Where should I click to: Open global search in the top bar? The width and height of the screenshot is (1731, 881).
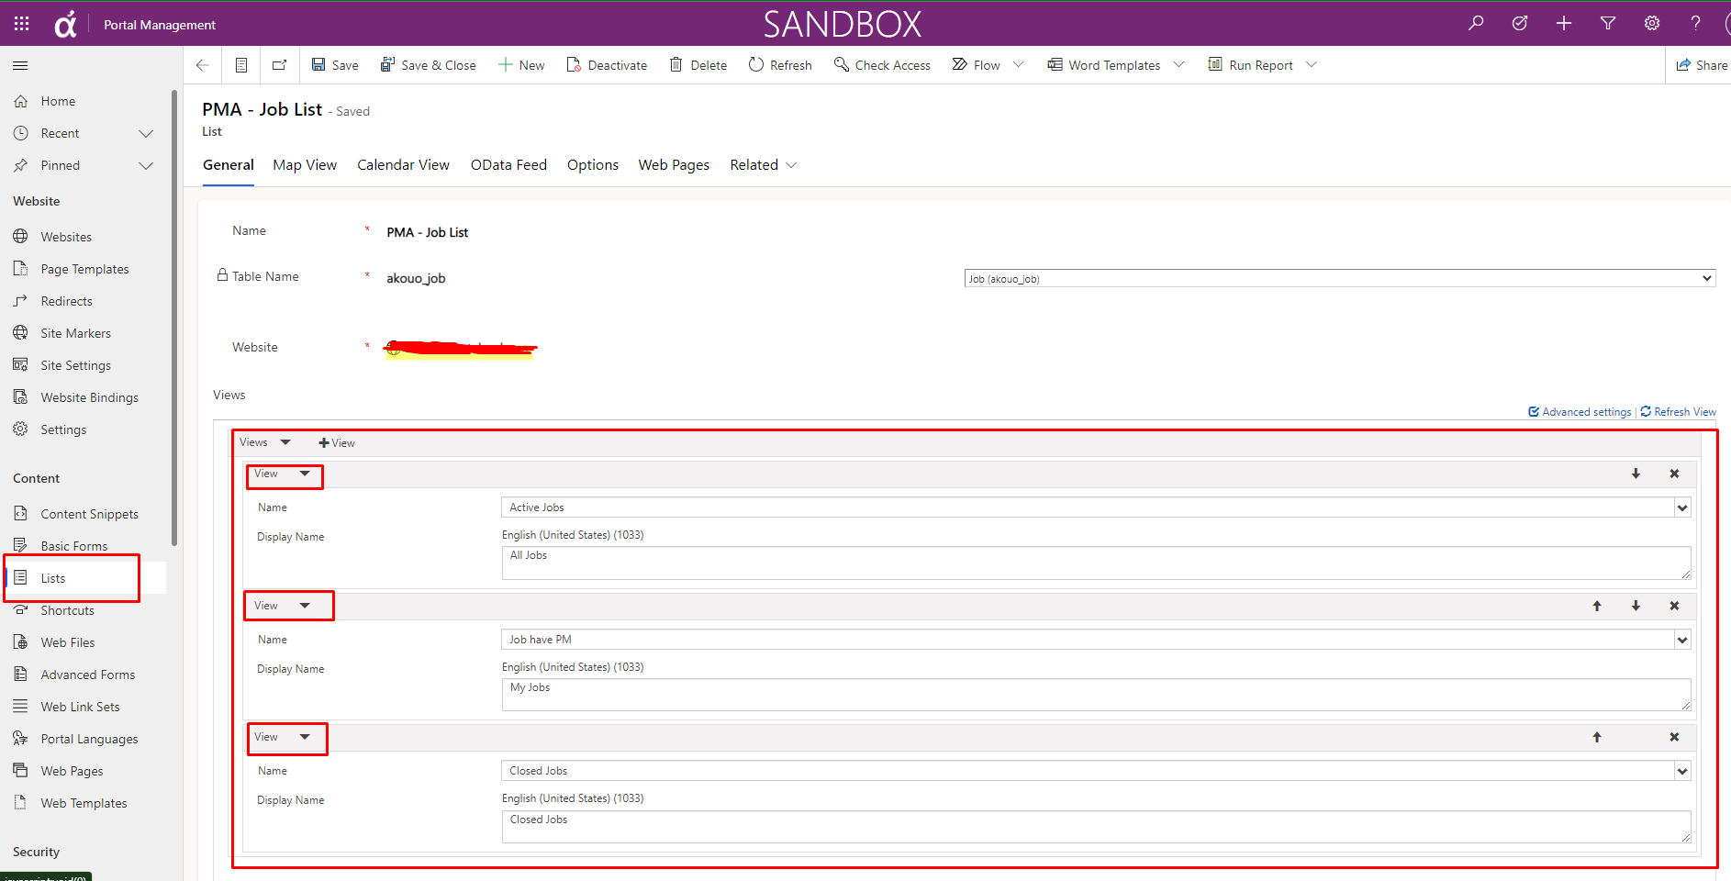click(x=1475, y=23)
